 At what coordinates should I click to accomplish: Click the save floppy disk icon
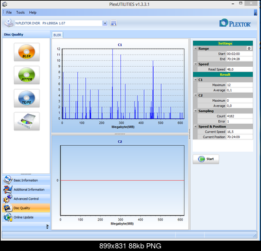[x=114, y=23]
